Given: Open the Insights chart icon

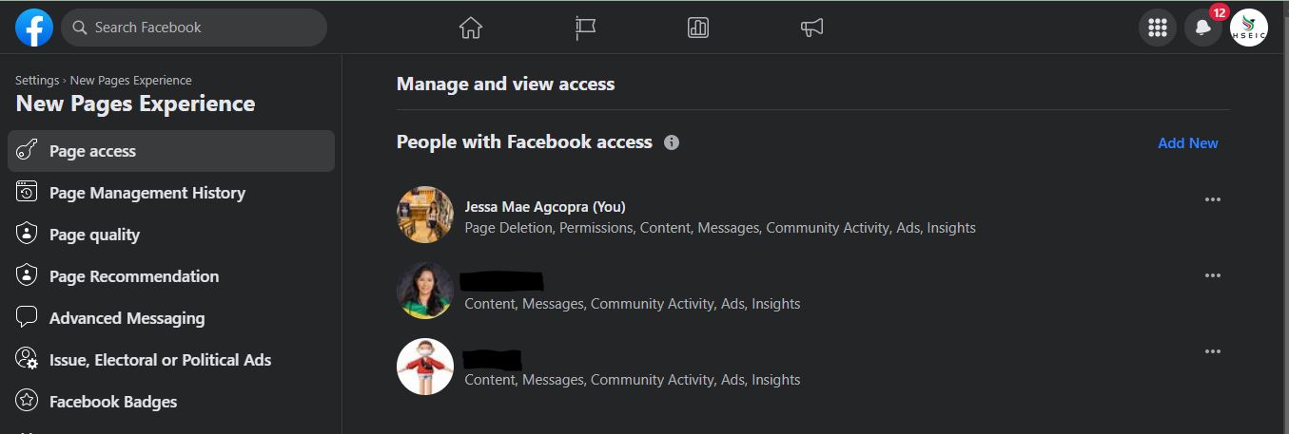Looking at the screenshot, I should (x=698, y=28).
